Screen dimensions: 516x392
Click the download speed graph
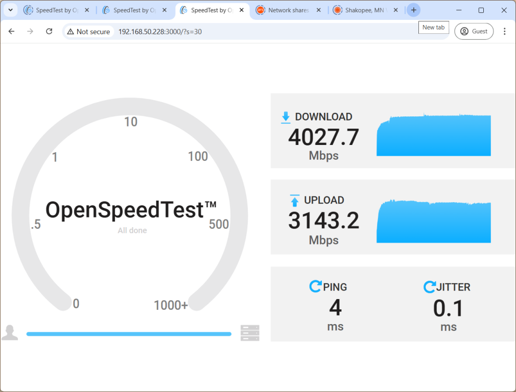tap(434, 135)
